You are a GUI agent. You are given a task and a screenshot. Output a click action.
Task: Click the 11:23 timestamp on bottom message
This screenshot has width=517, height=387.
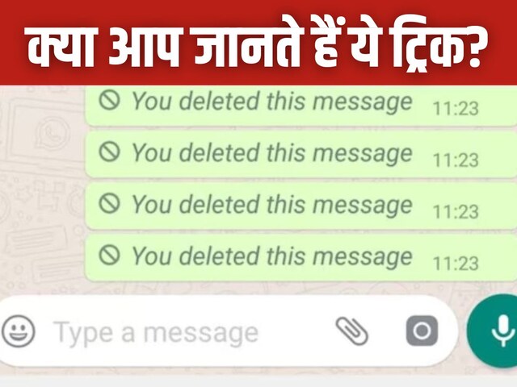point(456,264)
